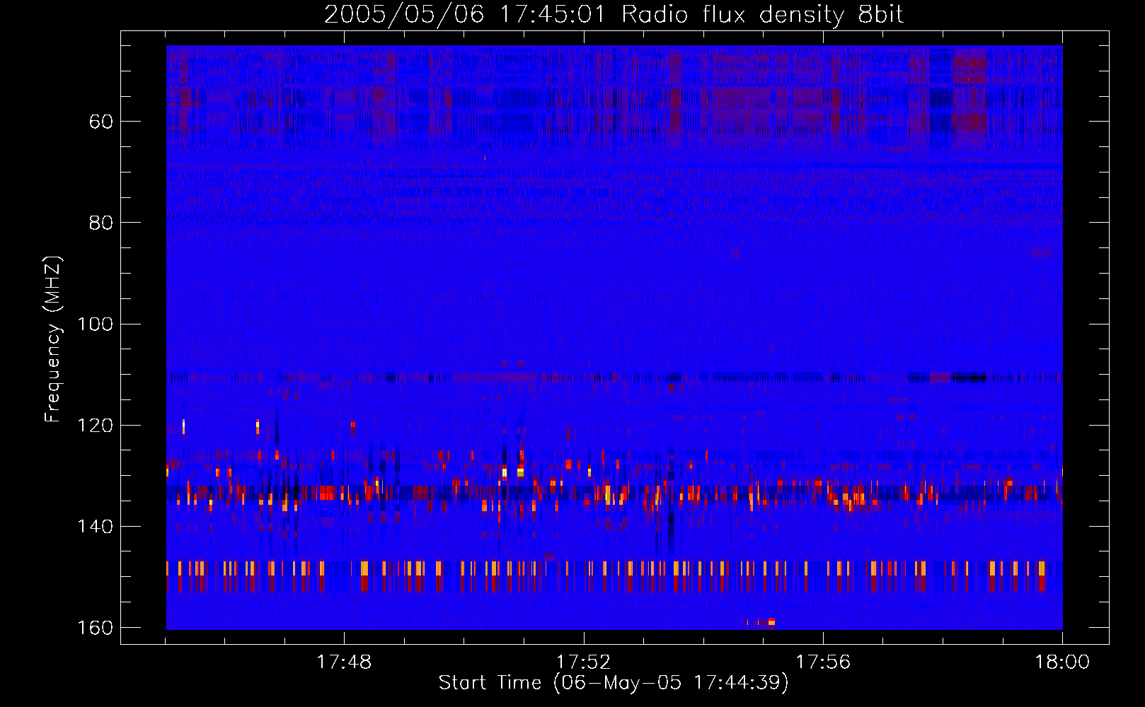Click the 60 frequency tick label
The height and width of the screenshot is (707, 1145).
[x=101, y=122]
